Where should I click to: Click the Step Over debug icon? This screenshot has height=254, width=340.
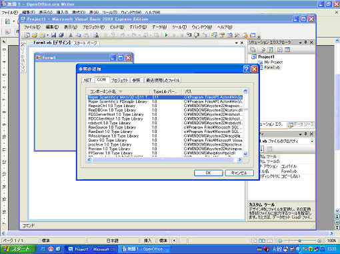click(x=197, y=35)
